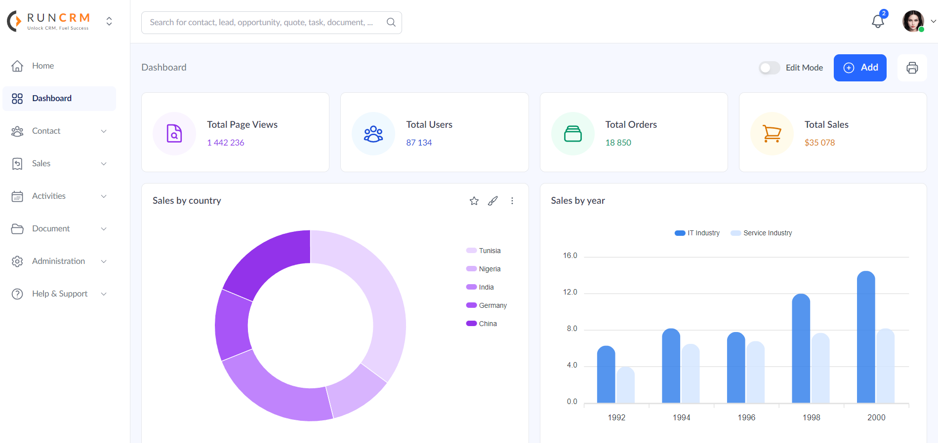Click the Germany legend color swatch
The width and height of the screenshot is (938, 443).
coord(471,305)
